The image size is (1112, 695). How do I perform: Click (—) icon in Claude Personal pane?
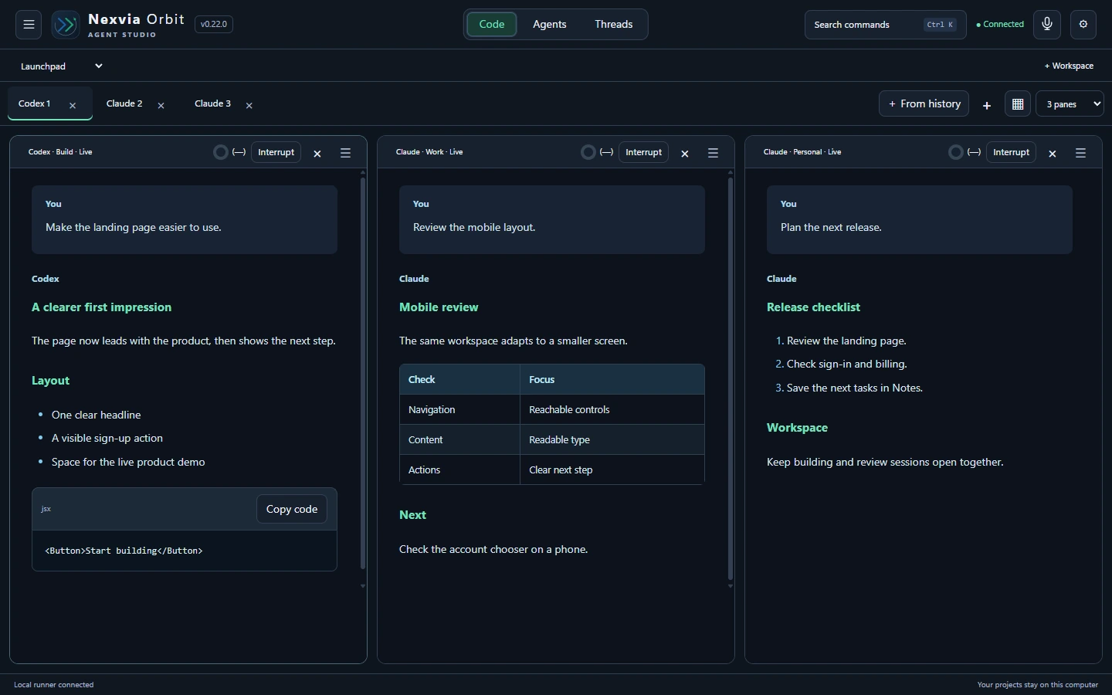coord(975,152)
